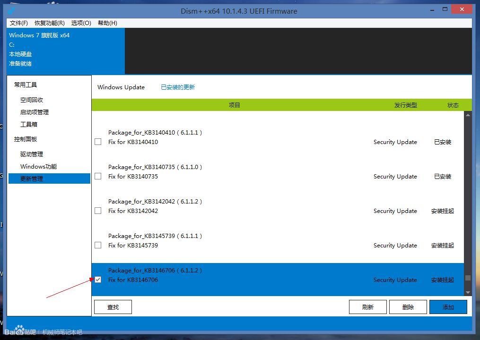Click the text Fix for KB3140410
The image size is (480, 340).
click(133, 142)
